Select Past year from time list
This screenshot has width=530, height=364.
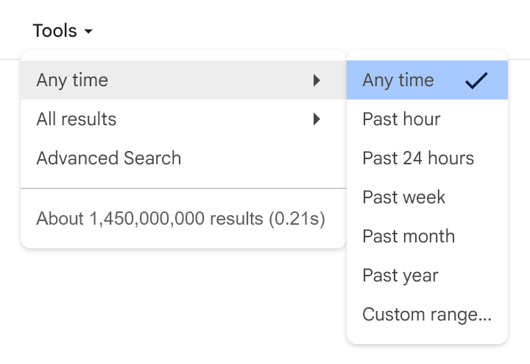[400, 276]
